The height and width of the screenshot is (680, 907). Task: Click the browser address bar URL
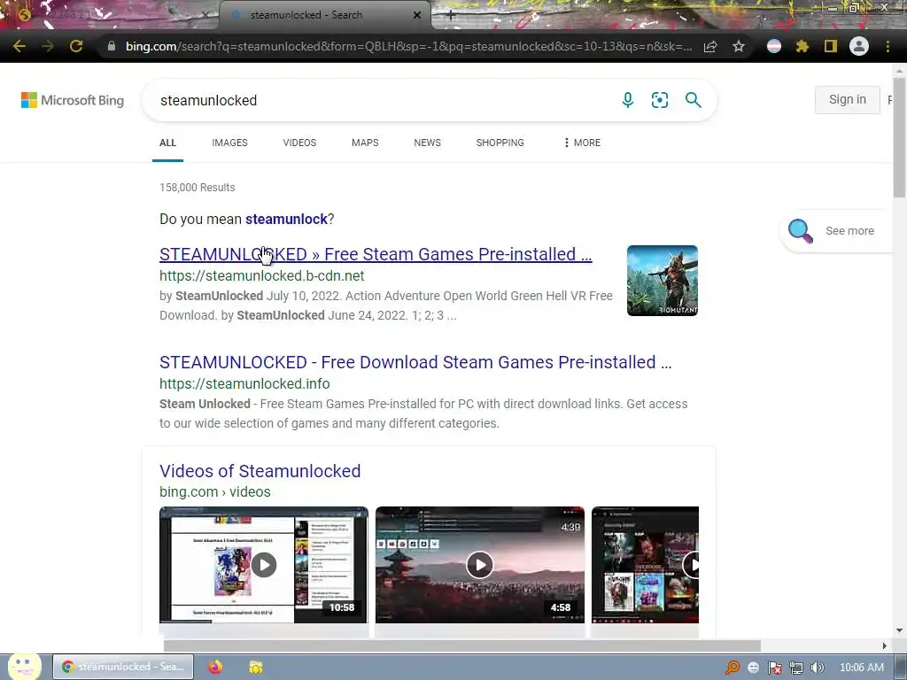pyautogui.click(x=408, y=46)
